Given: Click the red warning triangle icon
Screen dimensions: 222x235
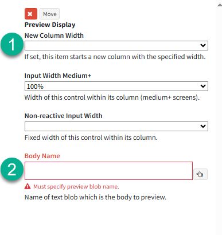Looking at the screenshot, I should coord(28,186).
